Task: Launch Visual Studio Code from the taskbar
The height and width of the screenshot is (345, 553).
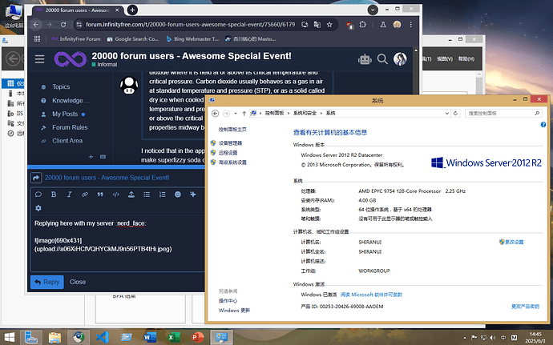Action: coord(103,337)
